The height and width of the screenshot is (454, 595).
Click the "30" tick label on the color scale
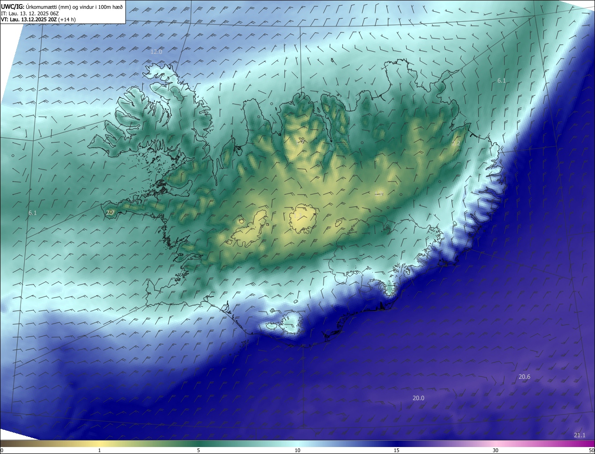(x=496, y=450)
